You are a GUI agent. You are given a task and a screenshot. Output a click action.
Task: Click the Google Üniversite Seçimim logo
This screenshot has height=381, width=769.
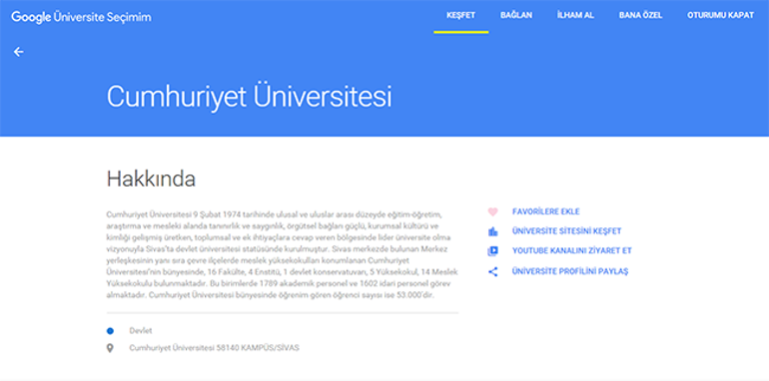(x=82, y=18)
